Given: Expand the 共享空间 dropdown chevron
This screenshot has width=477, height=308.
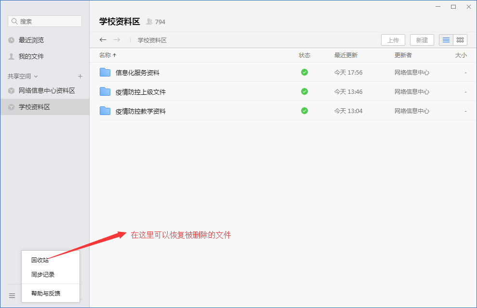Looking at the screenshot, I should pyautogui.click(x=36, y=77).
